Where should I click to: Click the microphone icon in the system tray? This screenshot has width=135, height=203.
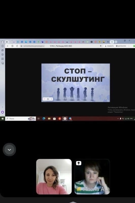(x=121, y=119)
